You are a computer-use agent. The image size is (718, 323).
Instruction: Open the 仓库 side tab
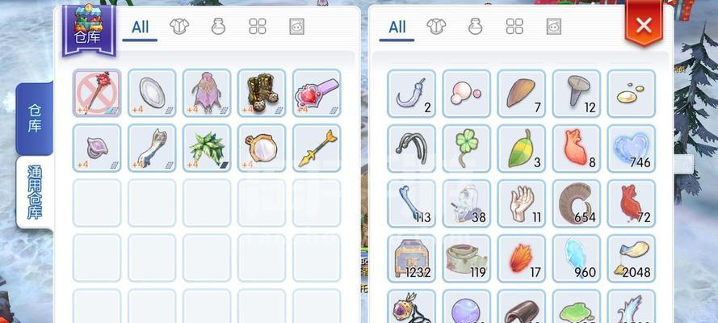[35, 119]
